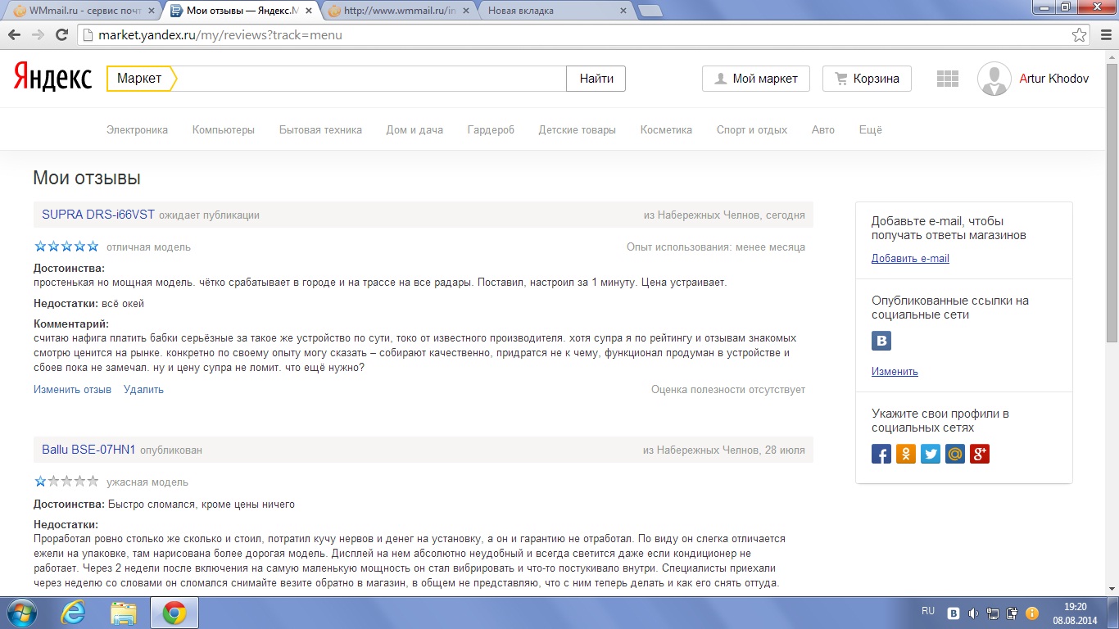This screenshot has width=1119, height=629.
Task: Launch Internet Explorer from taskbar
Action: [73, 613]
